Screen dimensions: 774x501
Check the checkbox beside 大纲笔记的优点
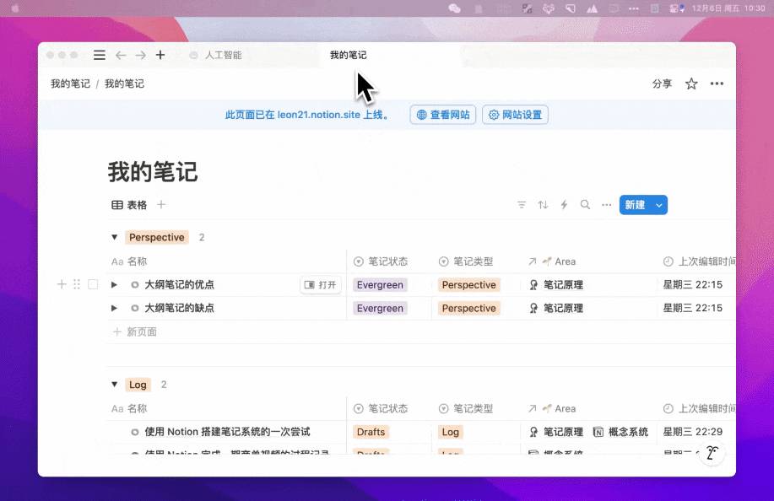point(93,284)
